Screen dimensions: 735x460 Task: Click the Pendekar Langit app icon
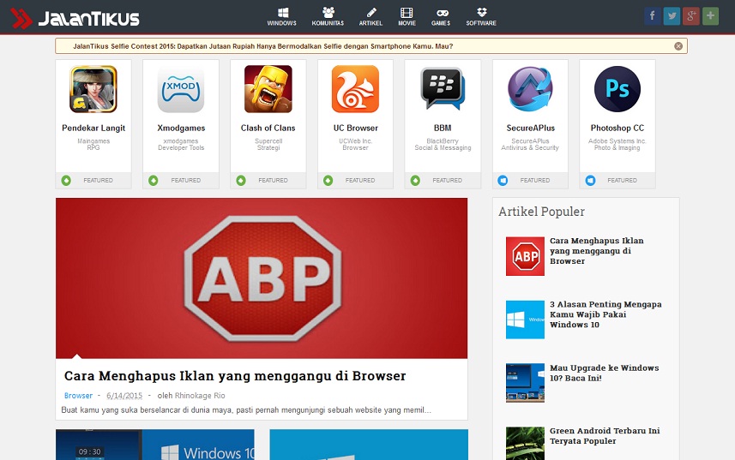click(x=93, y=89)
